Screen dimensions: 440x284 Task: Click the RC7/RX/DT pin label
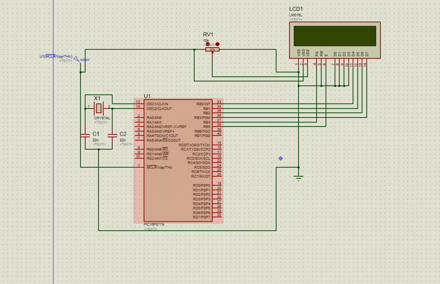201,176
